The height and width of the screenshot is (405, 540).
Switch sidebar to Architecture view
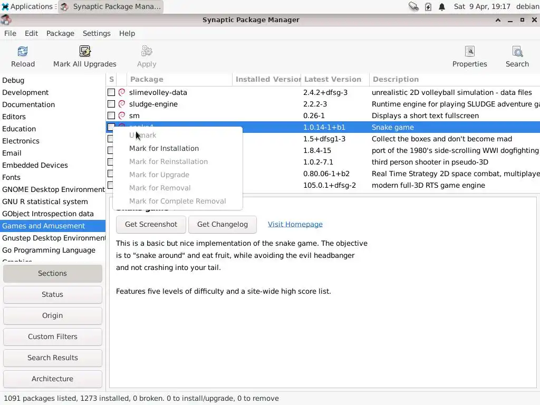click(53, 379)
